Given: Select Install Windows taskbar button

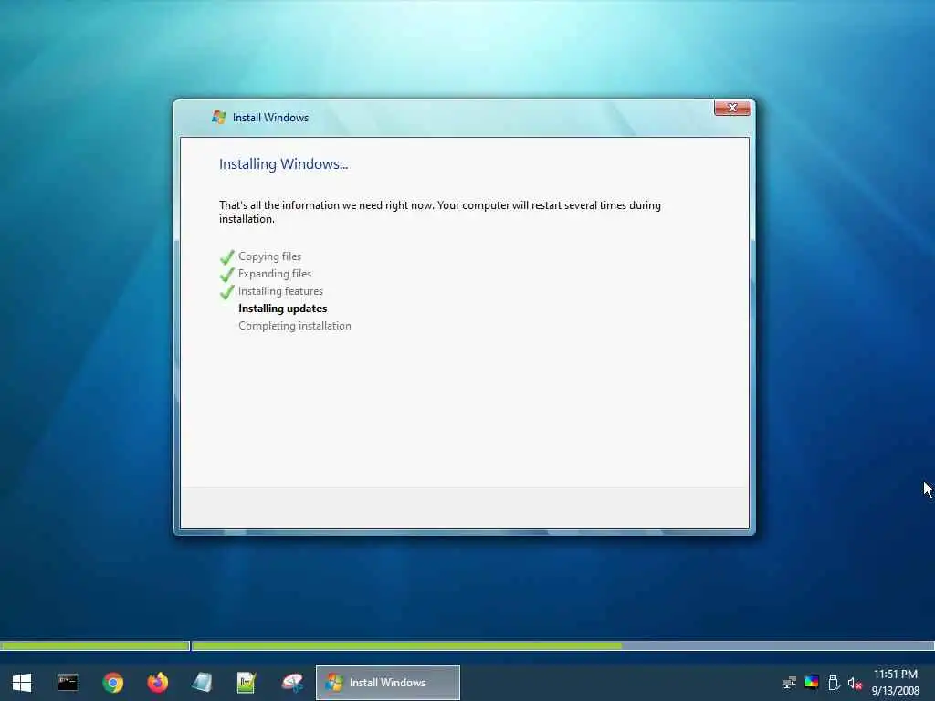Looking at the screenshot, I should click(387, 683).
